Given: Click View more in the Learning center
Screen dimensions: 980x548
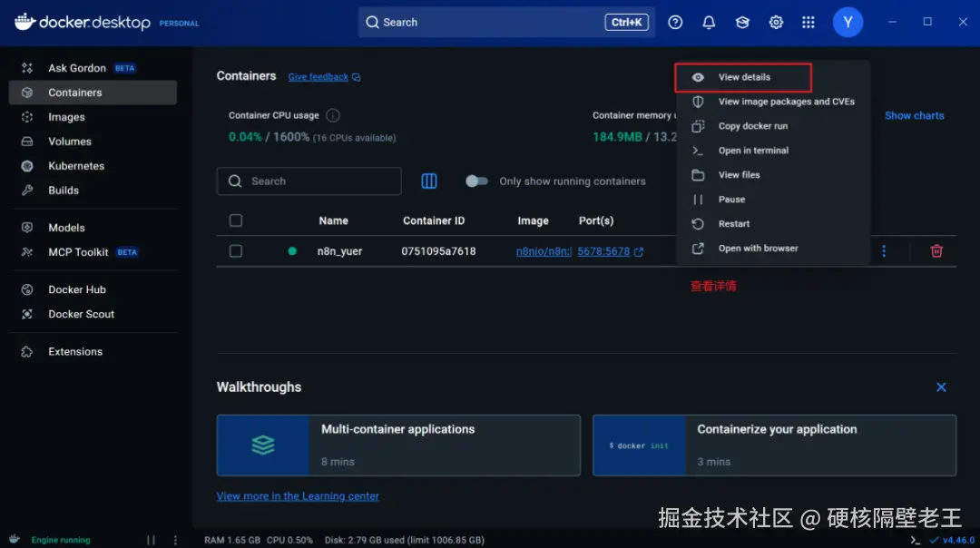Looking at the screenshot, I should (298, 496).
